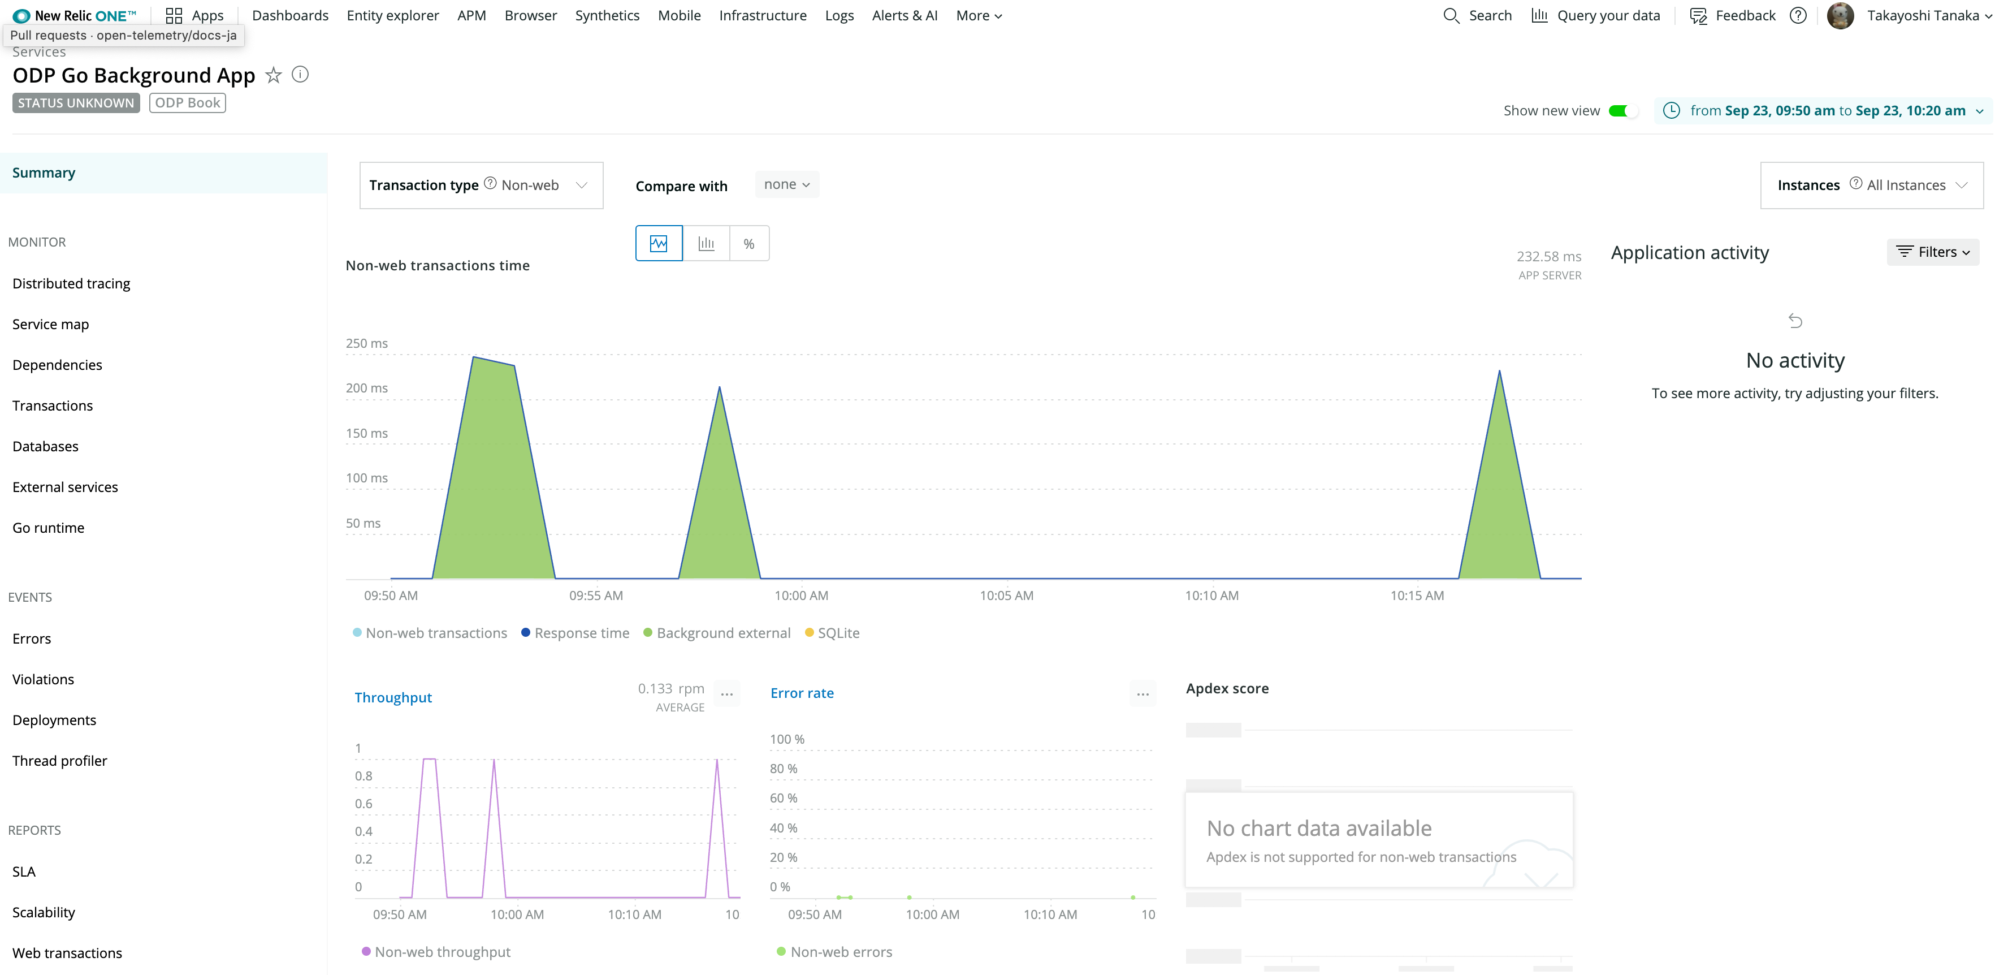Open Throughput chart ellipsis menu
The width and height of the screenshot is (2008, 975).
click(726, 693)
